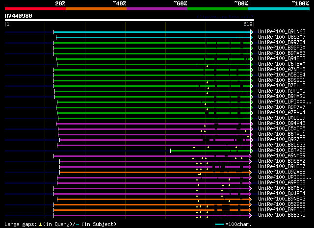Click the green ~80% identity legend segment
Viewport: 314px width, 228px height.
point(218,9)
